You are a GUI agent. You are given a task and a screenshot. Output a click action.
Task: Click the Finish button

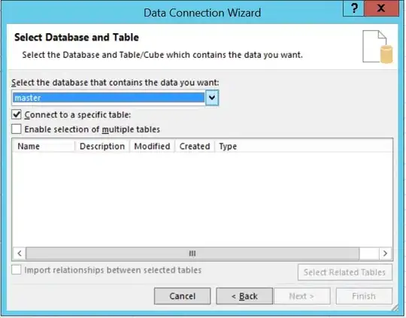tap(364, 296)
